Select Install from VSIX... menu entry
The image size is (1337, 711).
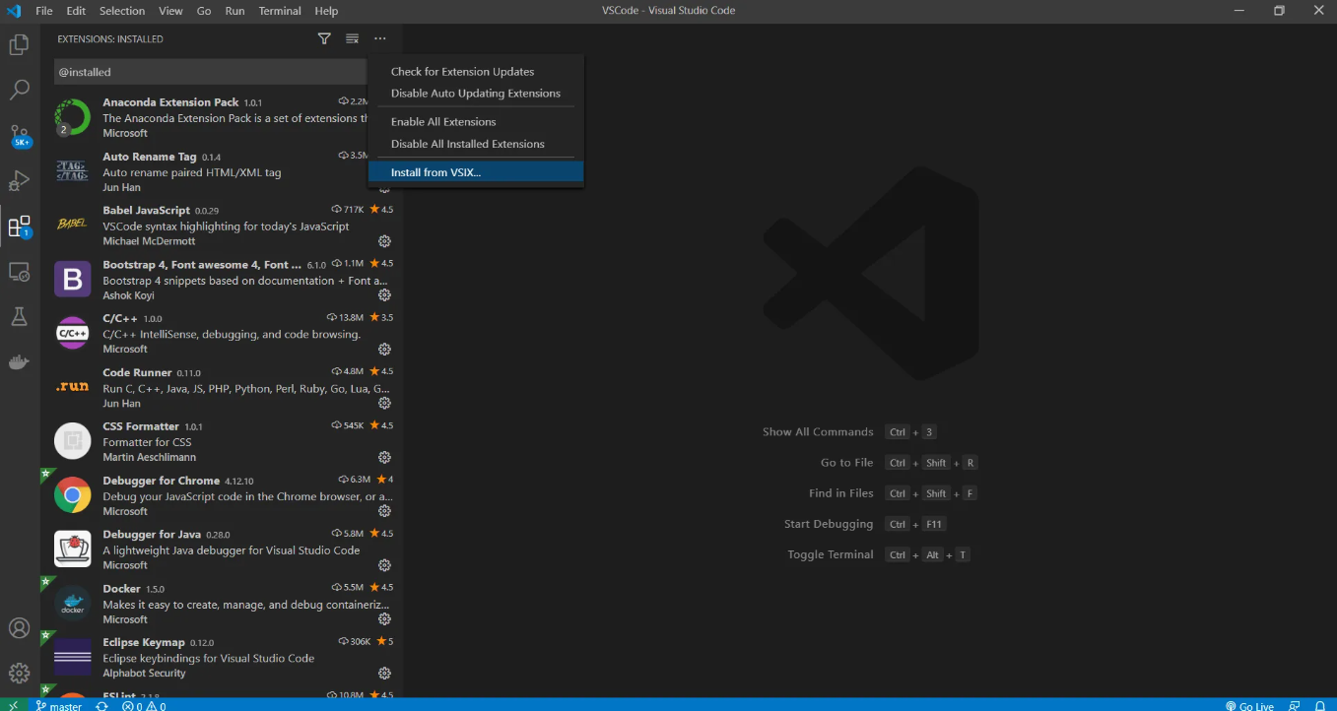pyautogui.click(x=435, y=172)
